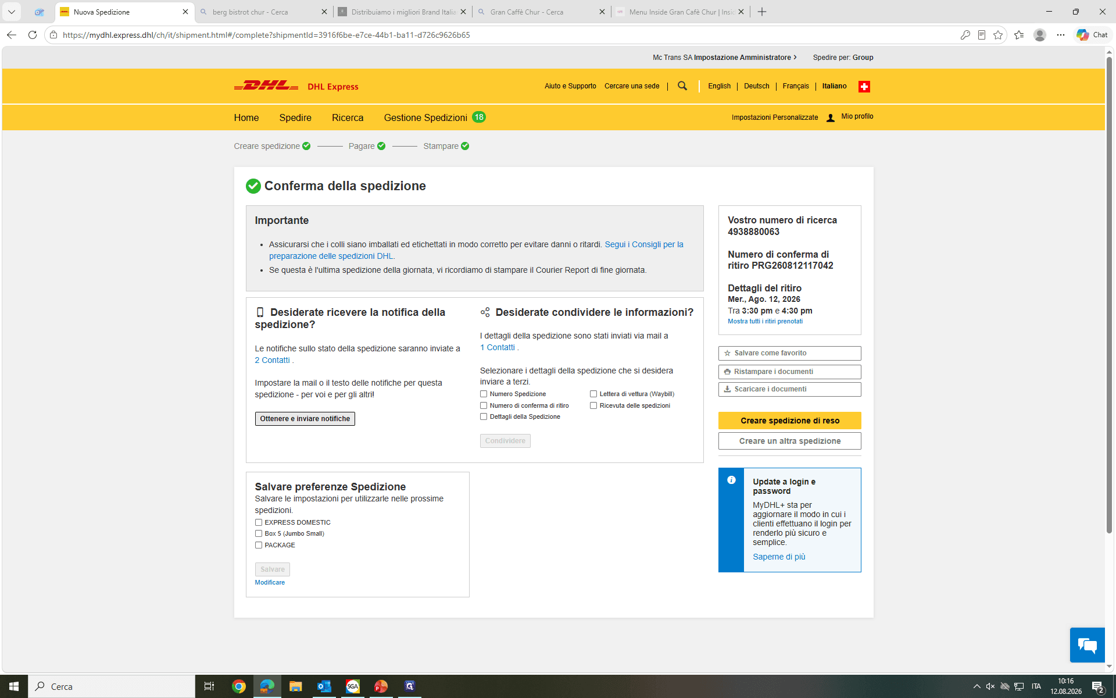Click browser refresh icon
Screen dimensions: 1116x698
(x=33, y=35)
